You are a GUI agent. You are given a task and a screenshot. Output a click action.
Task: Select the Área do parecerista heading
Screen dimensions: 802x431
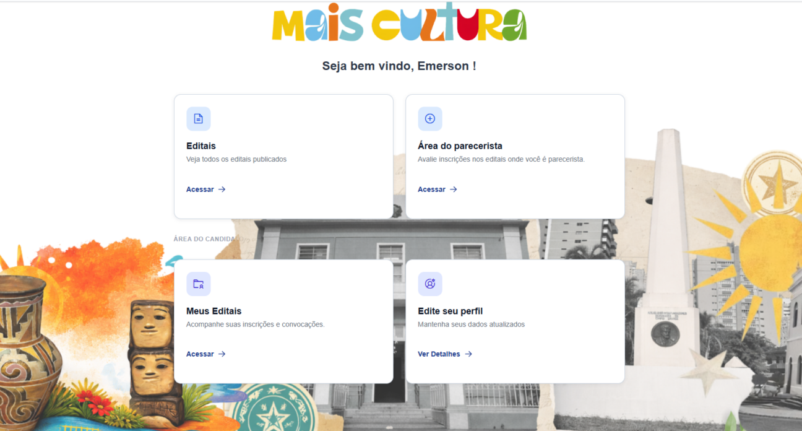coord(460,146)
